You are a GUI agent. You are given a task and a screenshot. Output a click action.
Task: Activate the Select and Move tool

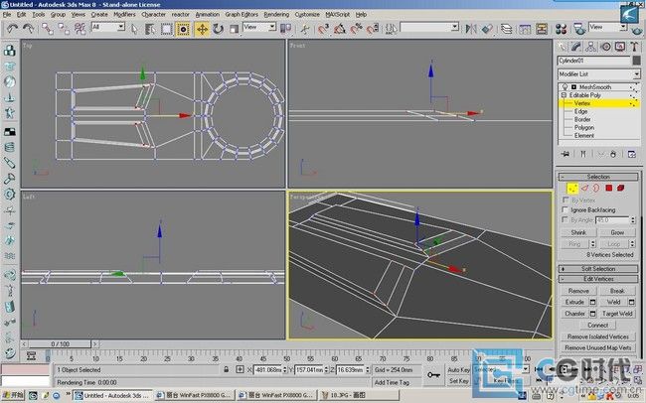202,29
